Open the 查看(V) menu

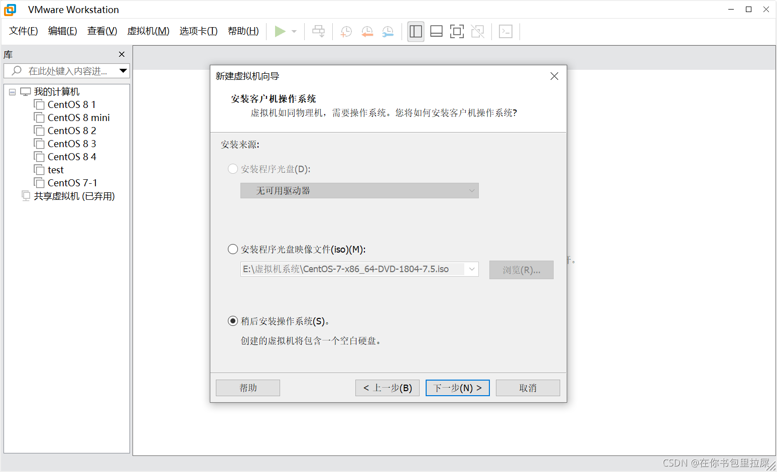pyautogui.click(x=102, y=31)
